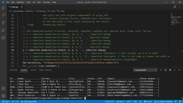Click the VS Code logo icon

point(3,2)
